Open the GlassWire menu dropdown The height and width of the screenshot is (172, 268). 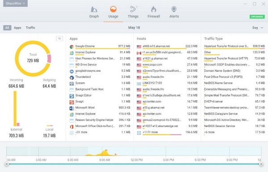pyautogui.click(x=15, y=3)
